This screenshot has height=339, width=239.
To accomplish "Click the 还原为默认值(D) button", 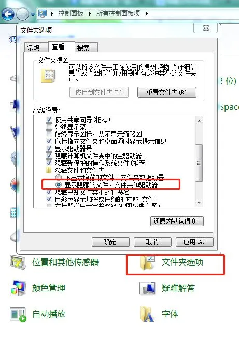I will pos(177,221).
